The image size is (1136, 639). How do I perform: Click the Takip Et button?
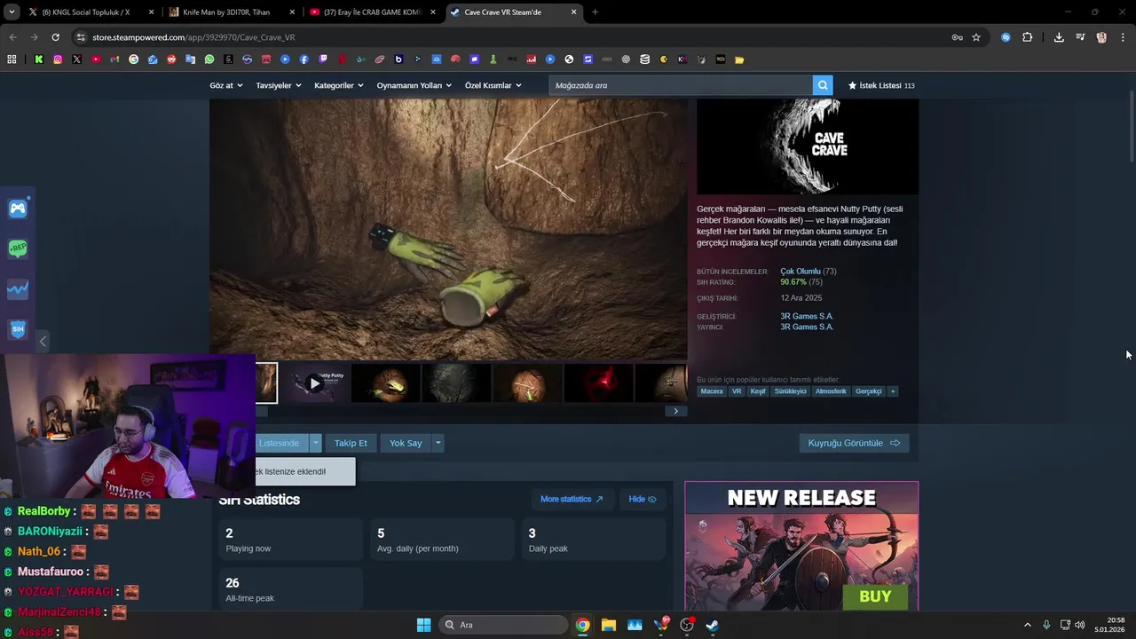click(351, 443)
